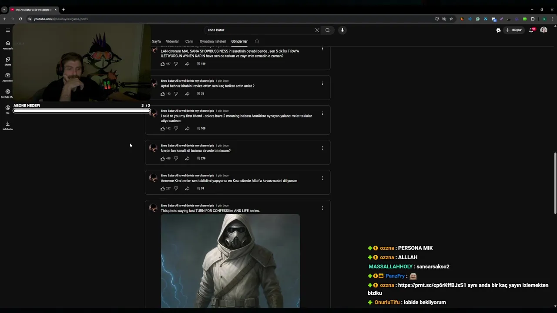Screen dimensions: 557x313
Task: Click the search magnifier button
Action: tap(328, 30)
